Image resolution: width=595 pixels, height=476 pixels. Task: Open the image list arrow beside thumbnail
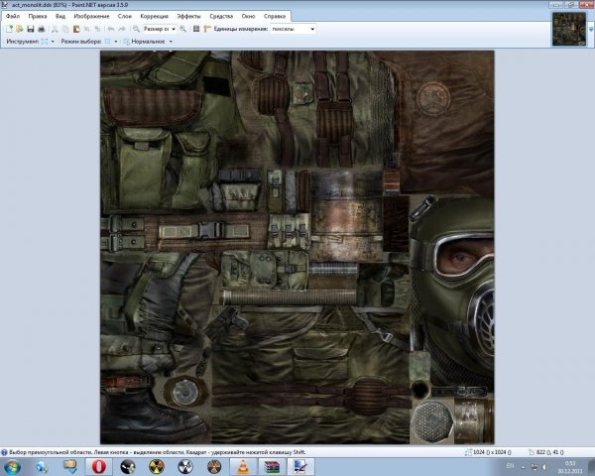[591, 29]
